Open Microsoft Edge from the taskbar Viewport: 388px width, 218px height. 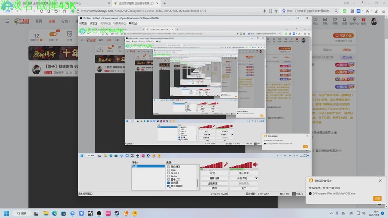click(x=55, y=213)
